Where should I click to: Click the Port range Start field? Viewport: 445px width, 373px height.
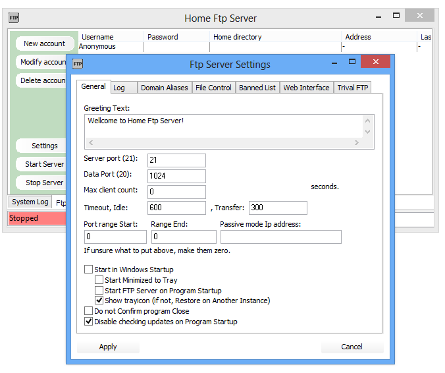coord(115,237)
